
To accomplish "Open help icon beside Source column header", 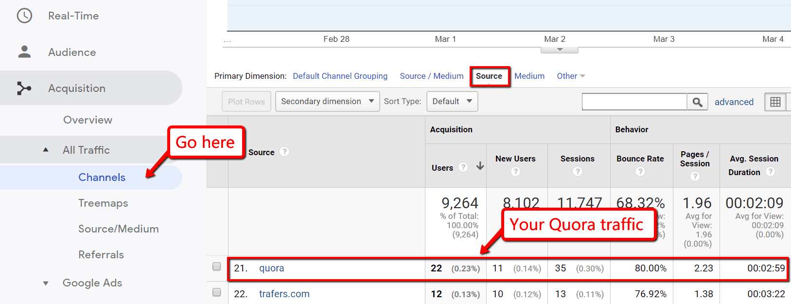I will pyautogui.click(x=285, y=152).
